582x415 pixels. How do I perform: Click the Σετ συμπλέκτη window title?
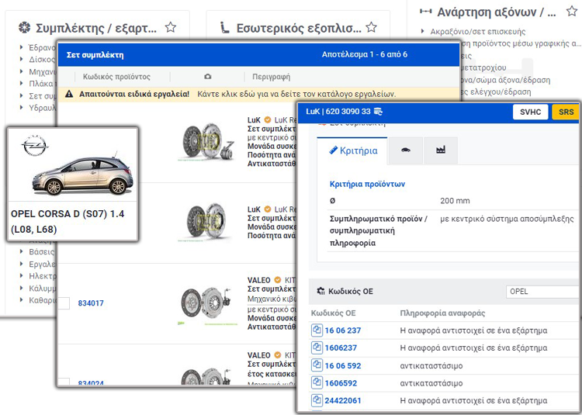[x=95, y=55]
